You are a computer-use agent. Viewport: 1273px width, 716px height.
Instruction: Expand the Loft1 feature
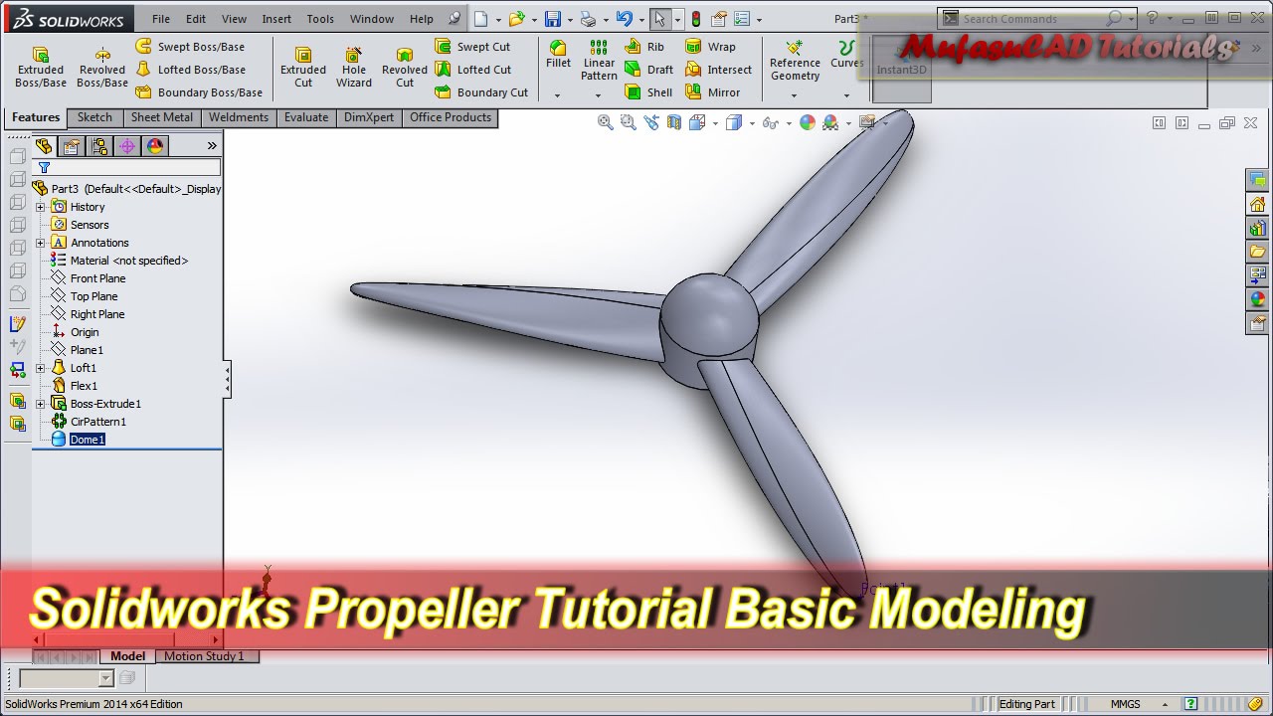[x=40, y=368]
